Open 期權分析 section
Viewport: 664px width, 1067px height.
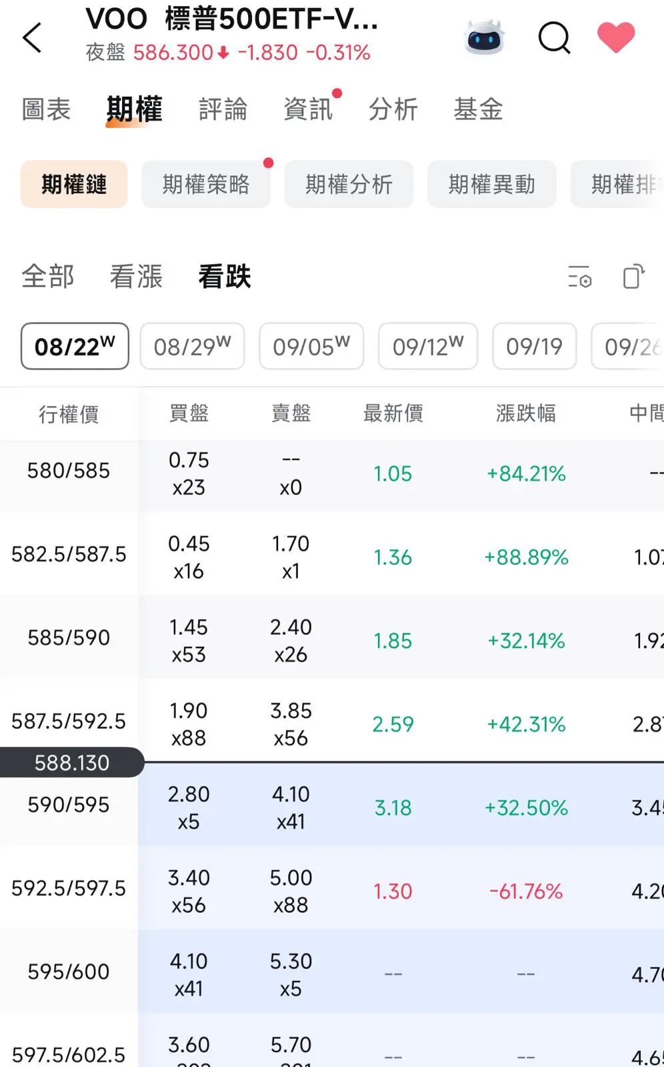pyautogui.click(x=349, y=184)
